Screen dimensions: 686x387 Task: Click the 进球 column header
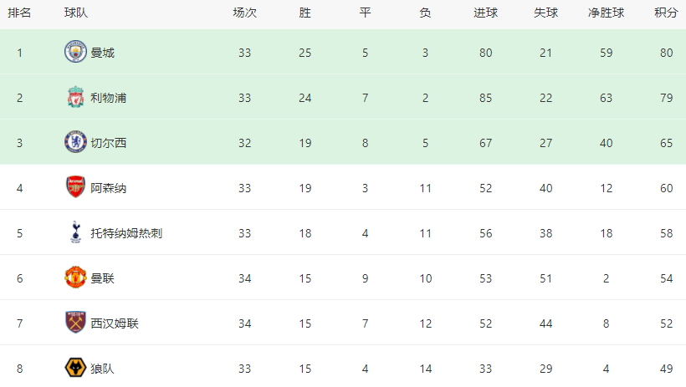coord(485,13)
